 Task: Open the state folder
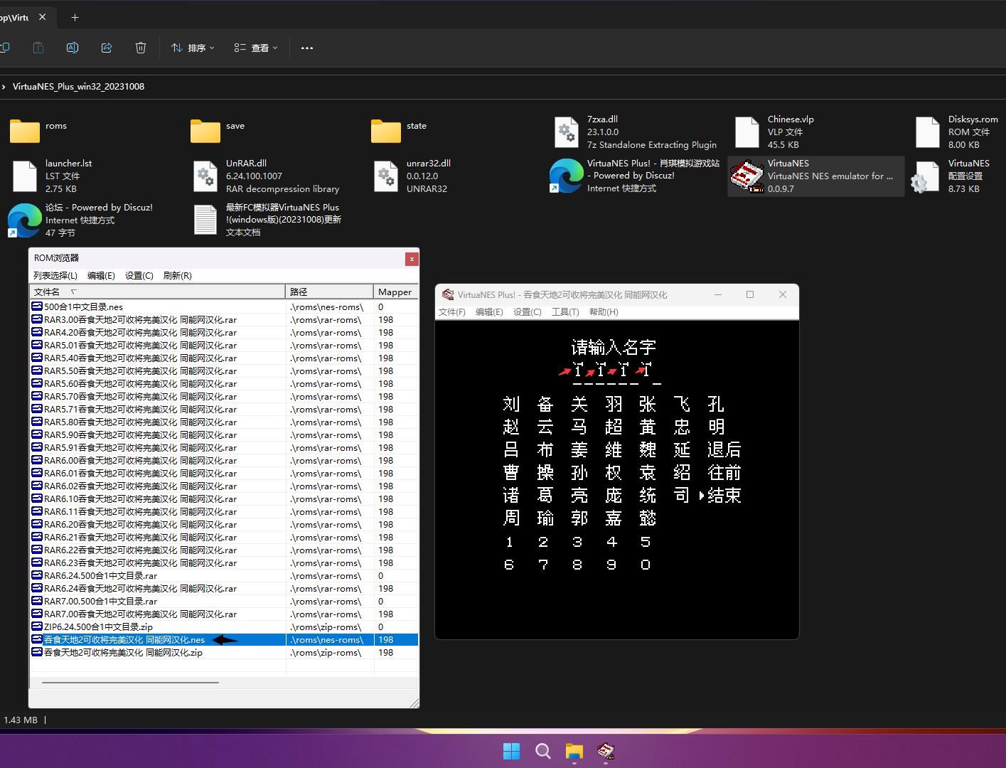click(386, 131)
